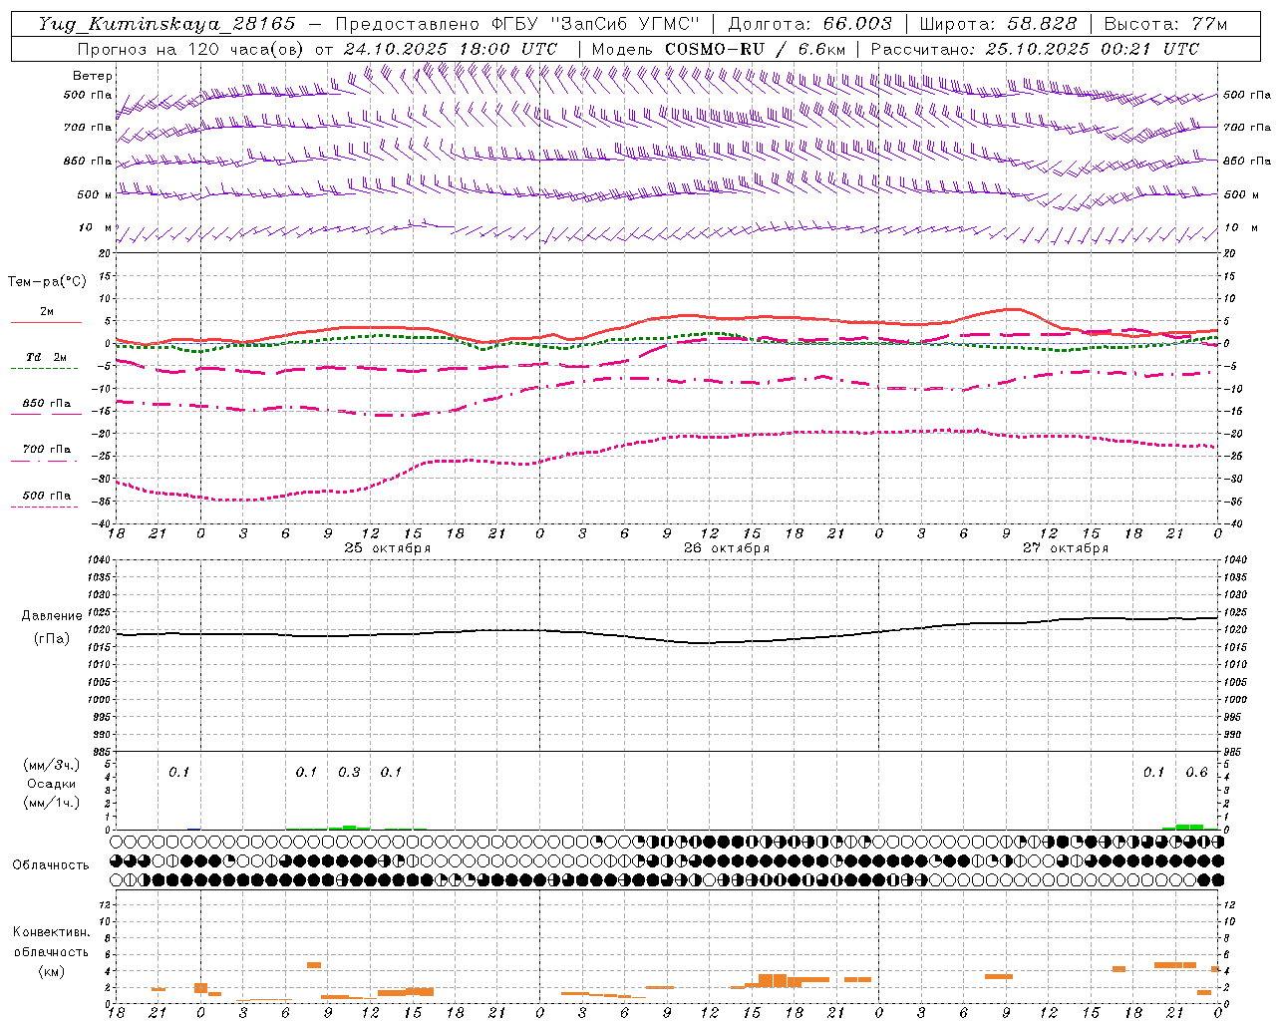1276x1021 pixels.
Task: Click the 'Ветер' wind panel label
Action: tap(93, 76)
